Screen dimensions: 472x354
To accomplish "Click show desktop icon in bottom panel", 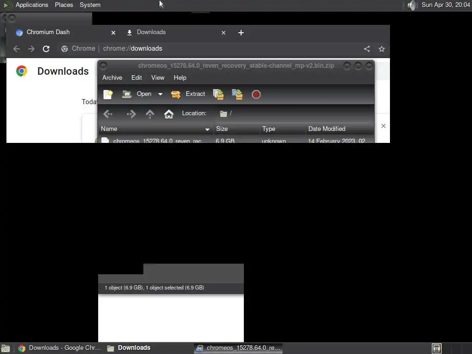I will click(x=6, y=348).
